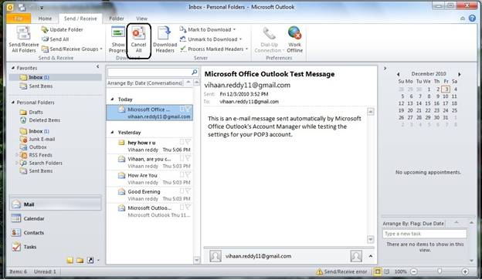Collapse the Personal Folders tree
This screenshot has width=482, height=280.
13,103
